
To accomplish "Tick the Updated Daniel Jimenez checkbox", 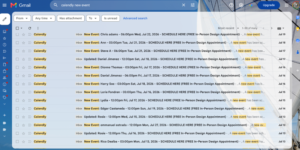I will tap(17, 59).
